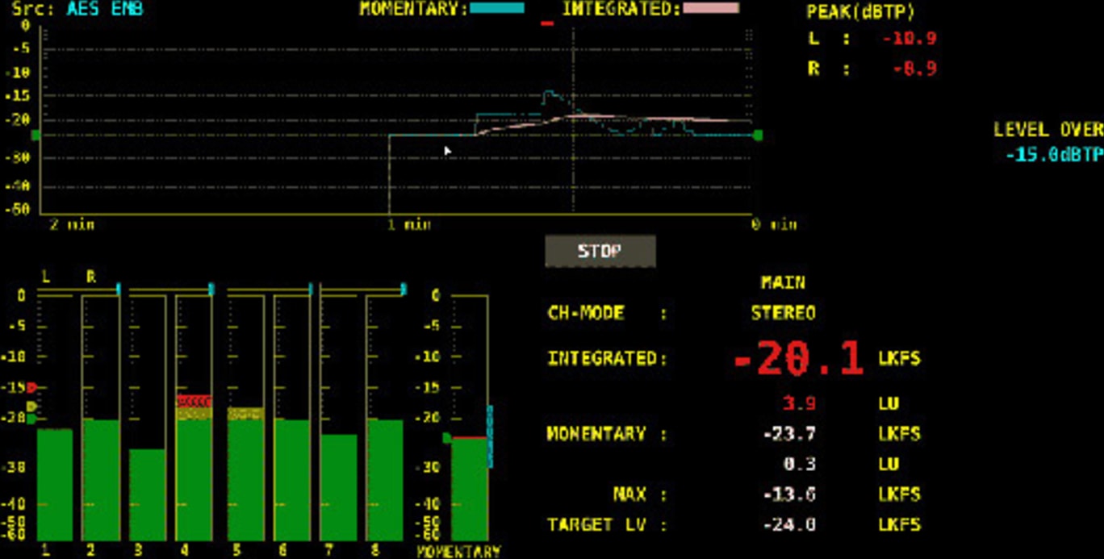Click the red peak-hold segment on channel 4
Screen dimensions: 1104x559
[x=194, y=401]
